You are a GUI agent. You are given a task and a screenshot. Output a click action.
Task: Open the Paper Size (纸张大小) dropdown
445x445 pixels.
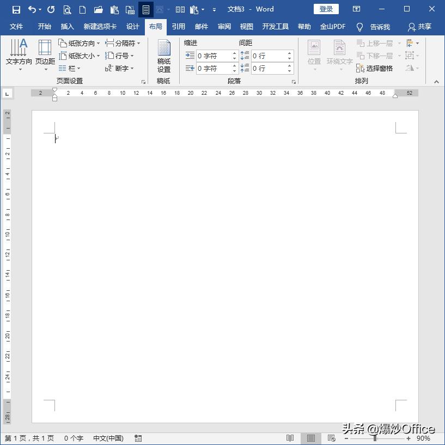[79, 56]
